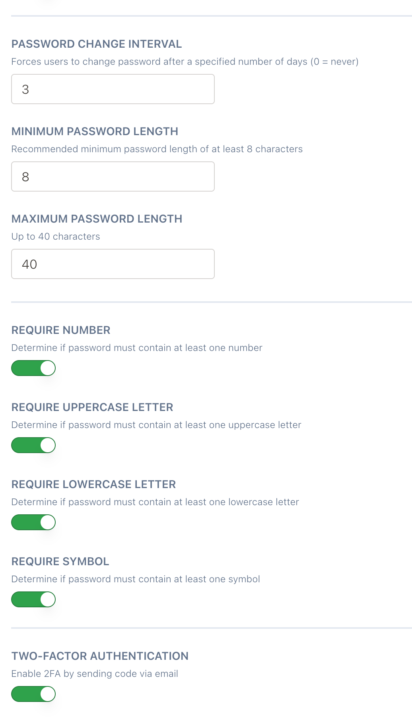Click the 'Forces users to change password' description
Image resolution: width=412 pixels, height=721 pixels.
tap(185, 62)
